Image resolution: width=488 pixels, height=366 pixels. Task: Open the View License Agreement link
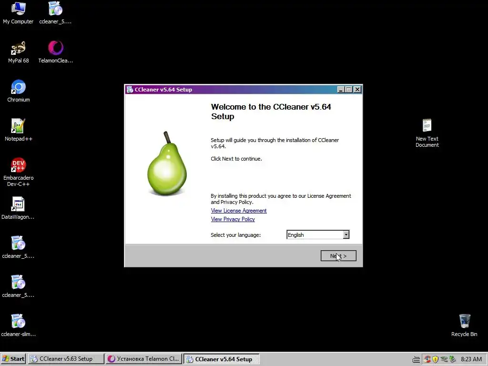[x=239, y=211]
